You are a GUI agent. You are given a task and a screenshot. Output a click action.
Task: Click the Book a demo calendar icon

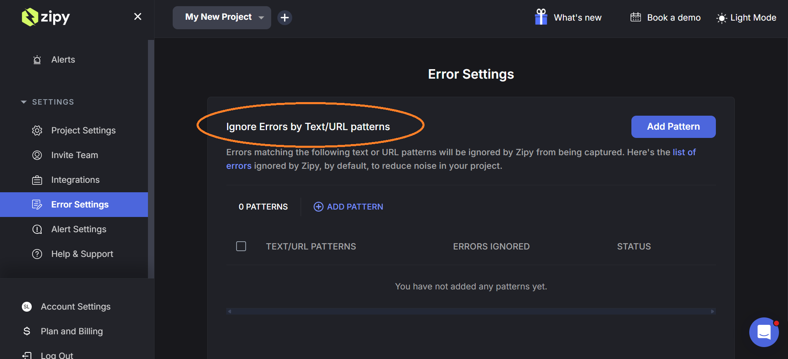[x=636, y=17]
